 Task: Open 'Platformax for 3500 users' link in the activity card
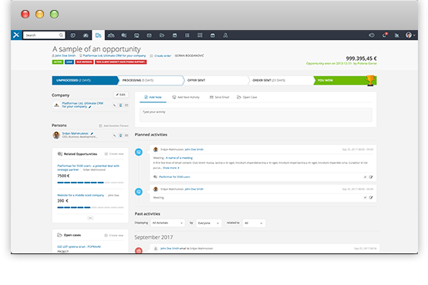tap(174, 177)
